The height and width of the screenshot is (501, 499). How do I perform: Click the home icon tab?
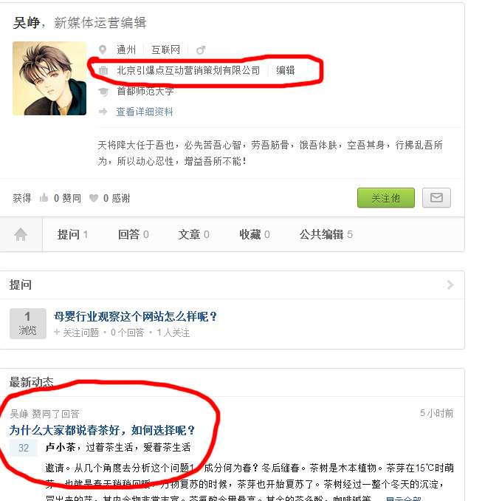pyautogui.click(x=21, y=234)
